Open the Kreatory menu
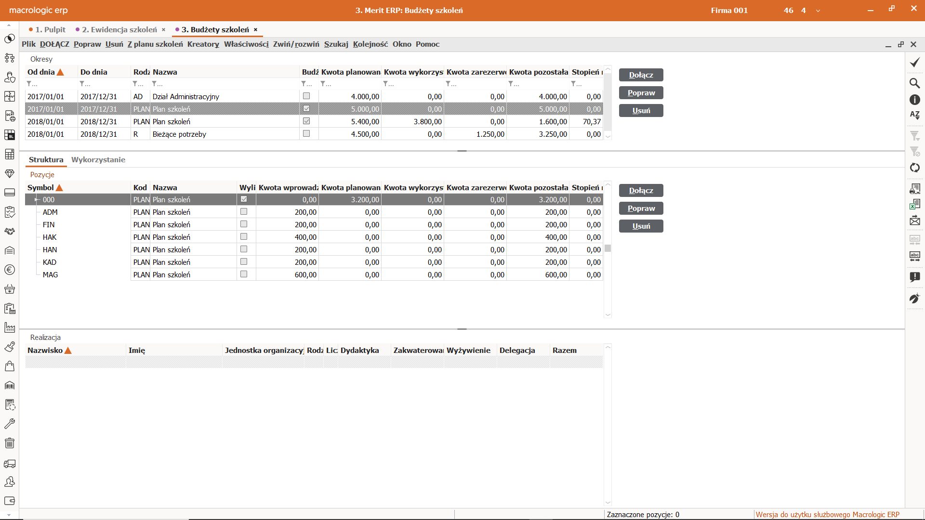Screen dimensions: 925x520 tap(203, 44)
